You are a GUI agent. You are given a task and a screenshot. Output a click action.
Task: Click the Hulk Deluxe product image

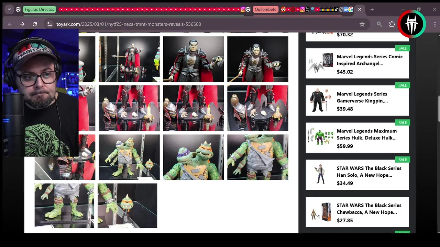[x=320, y=137]
